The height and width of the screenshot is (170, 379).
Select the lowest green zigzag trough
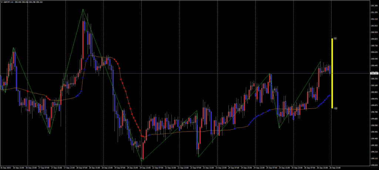[142, 160]
